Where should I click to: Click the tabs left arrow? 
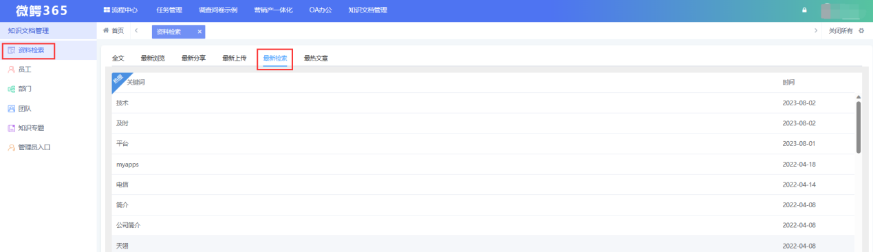[136, 31]
